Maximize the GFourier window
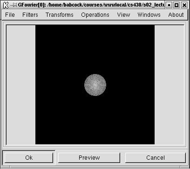 coord(176,6)
